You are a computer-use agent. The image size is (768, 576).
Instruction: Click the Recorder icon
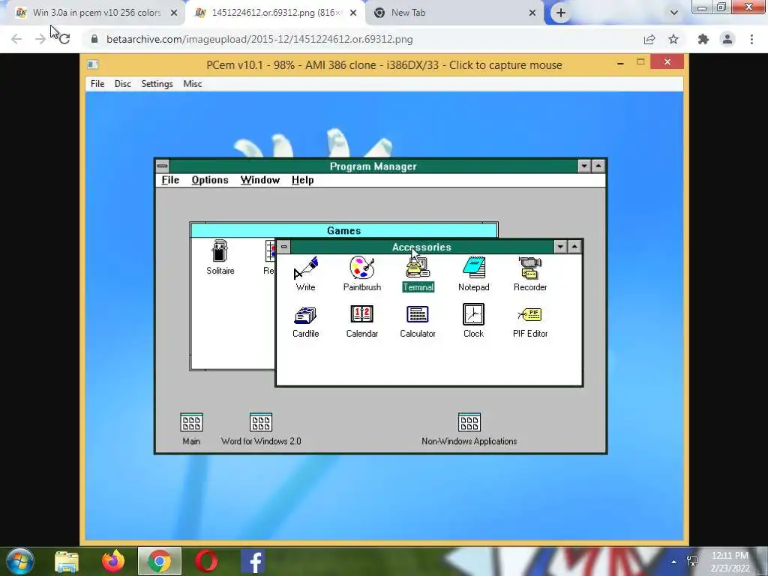click(x=530, y=274)
